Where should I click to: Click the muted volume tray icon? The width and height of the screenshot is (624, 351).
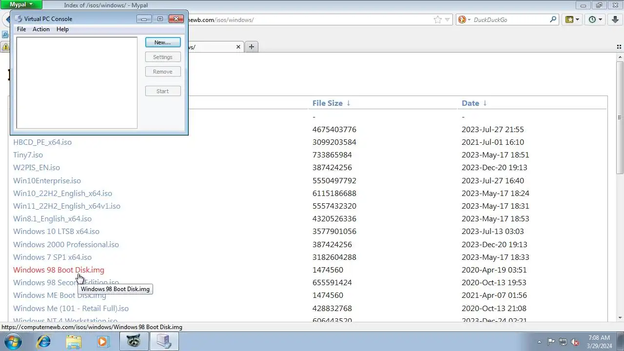(x=575, y=342)
